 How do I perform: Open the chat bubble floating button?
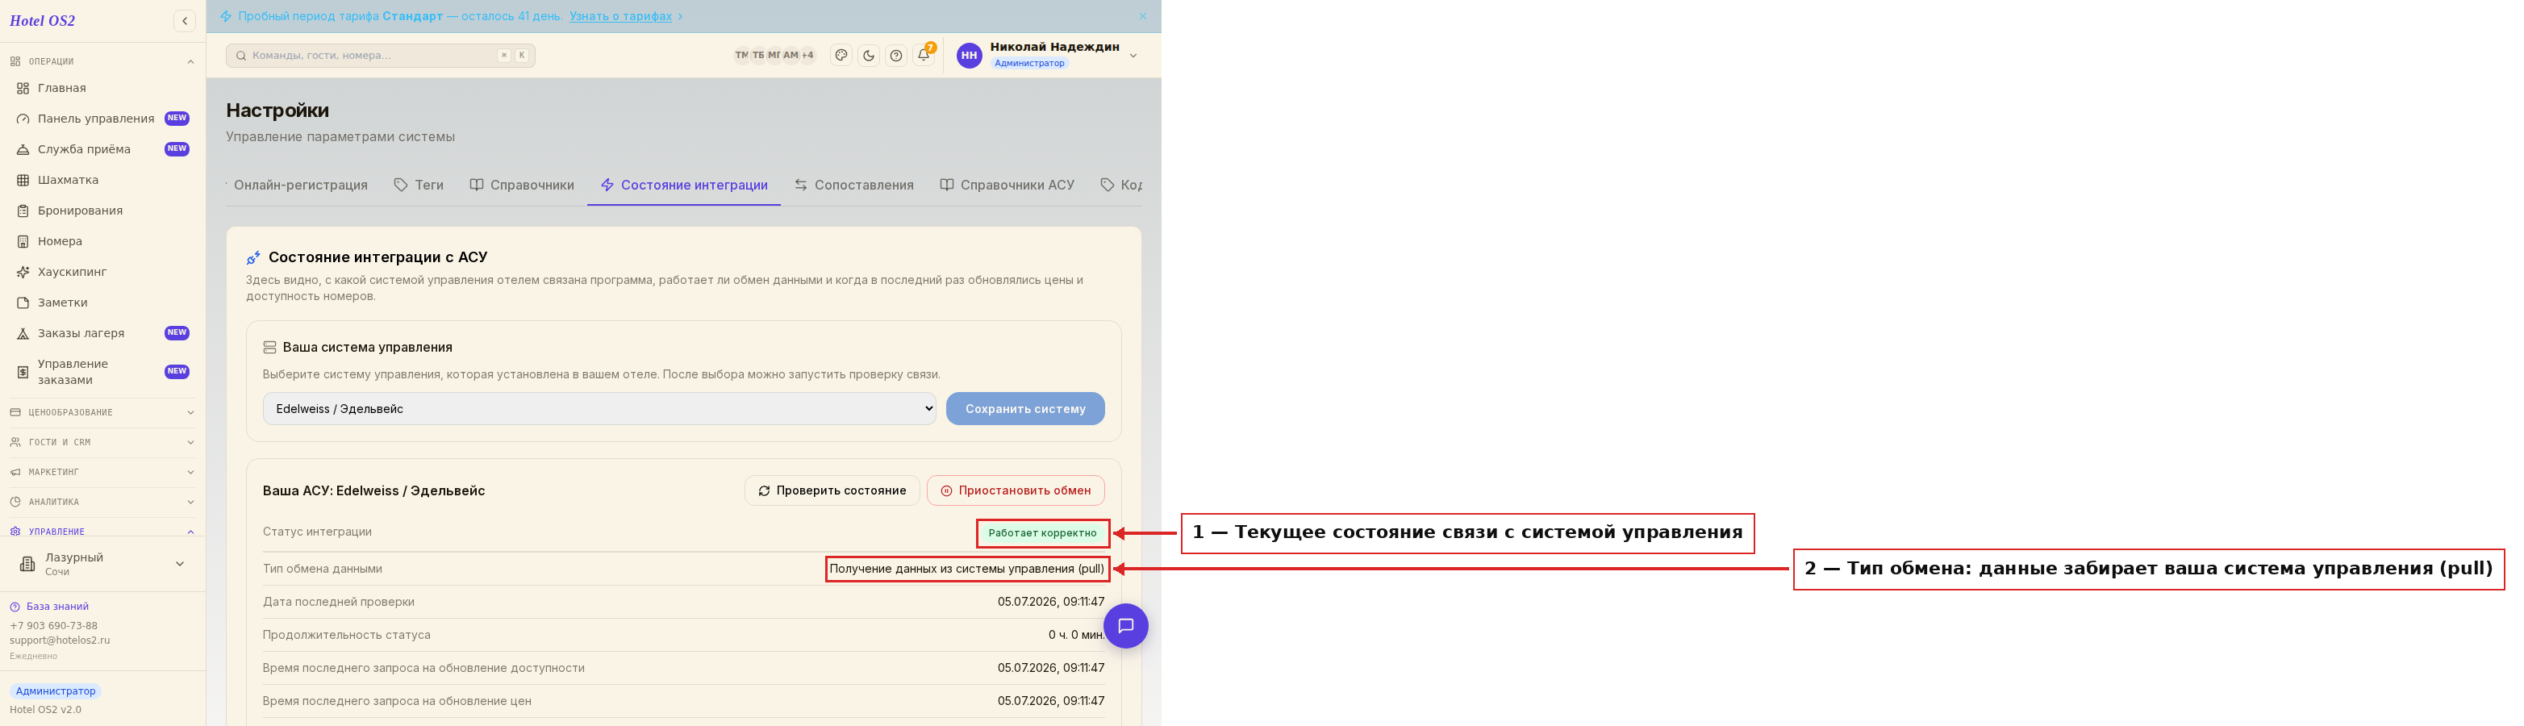[1126, 626]
